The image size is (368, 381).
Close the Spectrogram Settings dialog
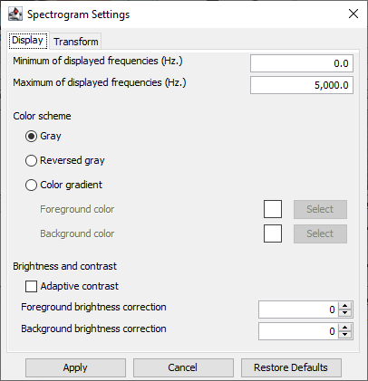353,14
